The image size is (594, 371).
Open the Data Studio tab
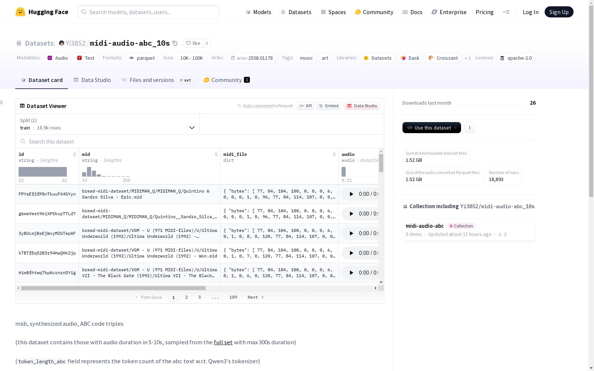coord(92,80)
